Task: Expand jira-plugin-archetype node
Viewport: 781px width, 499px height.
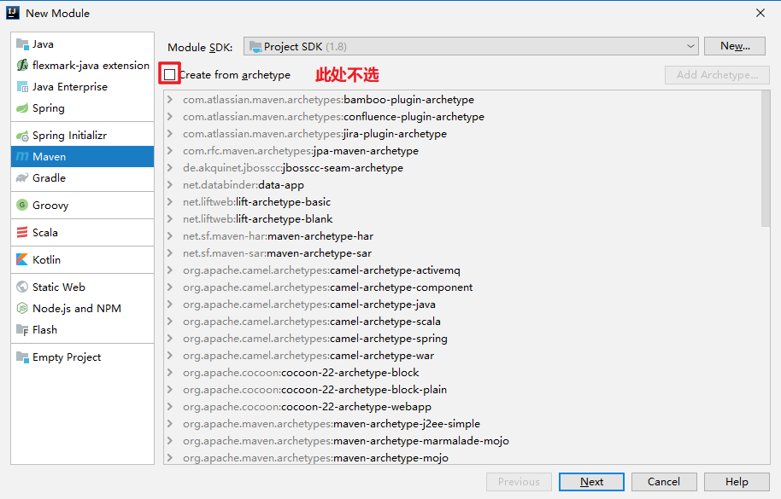Action: click(x=170, y=134)
